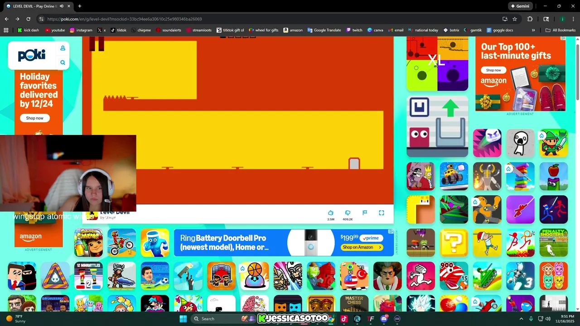
Task: Expand the bookmarks overflow chevron
Action: click(533, 30)
